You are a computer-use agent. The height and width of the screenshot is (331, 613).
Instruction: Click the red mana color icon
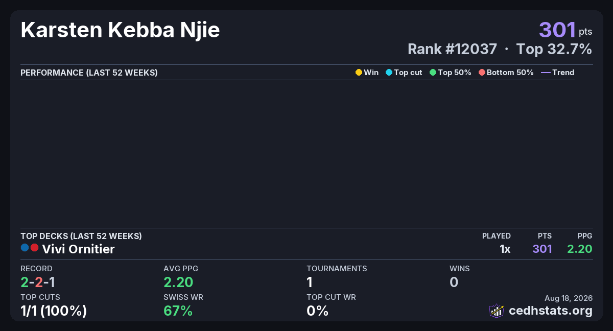(x=34, y=248)
